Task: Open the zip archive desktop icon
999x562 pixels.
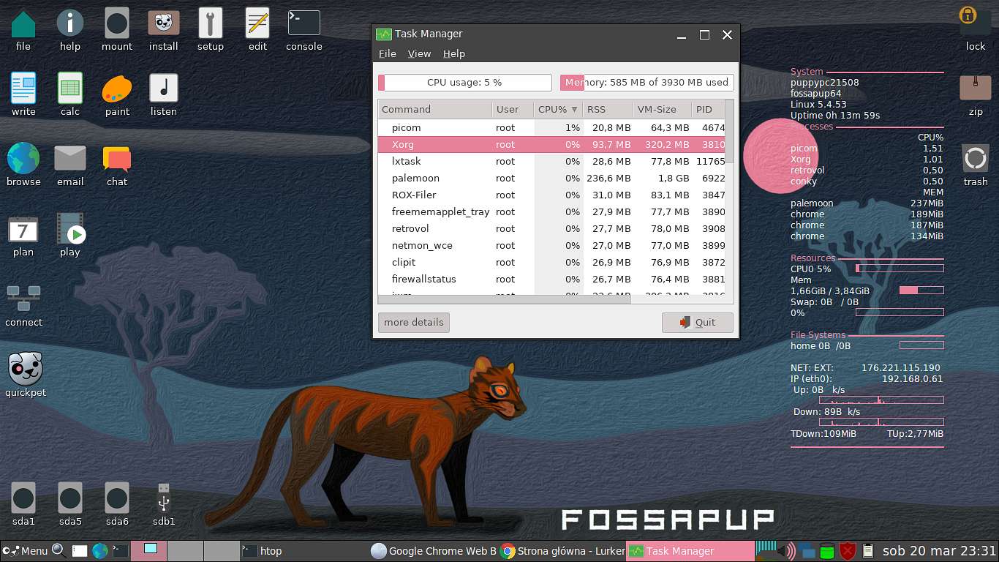Action: click(x=976, y=89)
